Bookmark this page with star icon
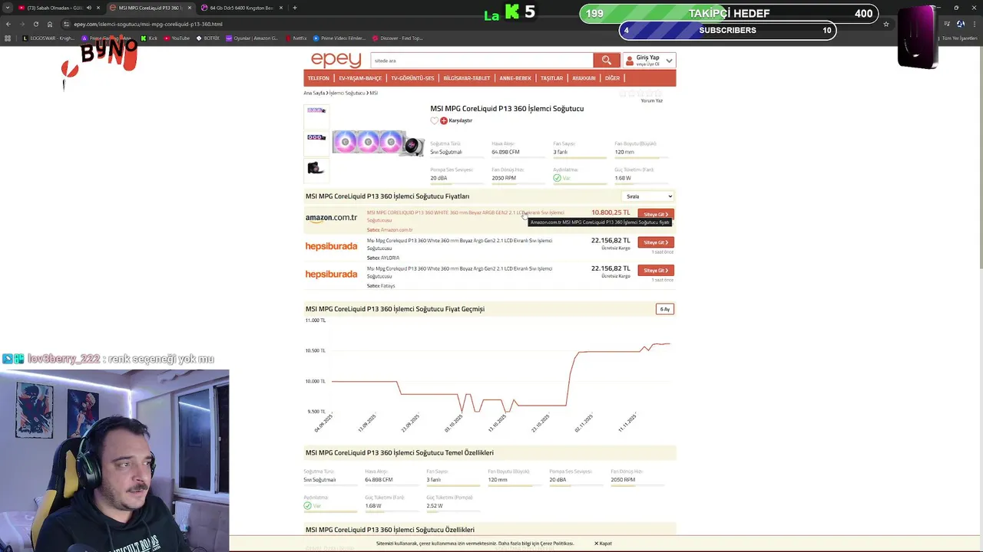Image resolution: width=983 pixels, height=552 pixels. tap(885, 24)
